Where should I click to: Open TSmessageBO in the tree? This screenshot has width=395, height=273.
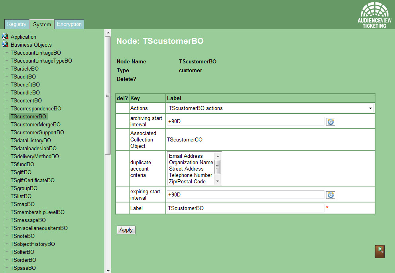click(x=28, y=220)
